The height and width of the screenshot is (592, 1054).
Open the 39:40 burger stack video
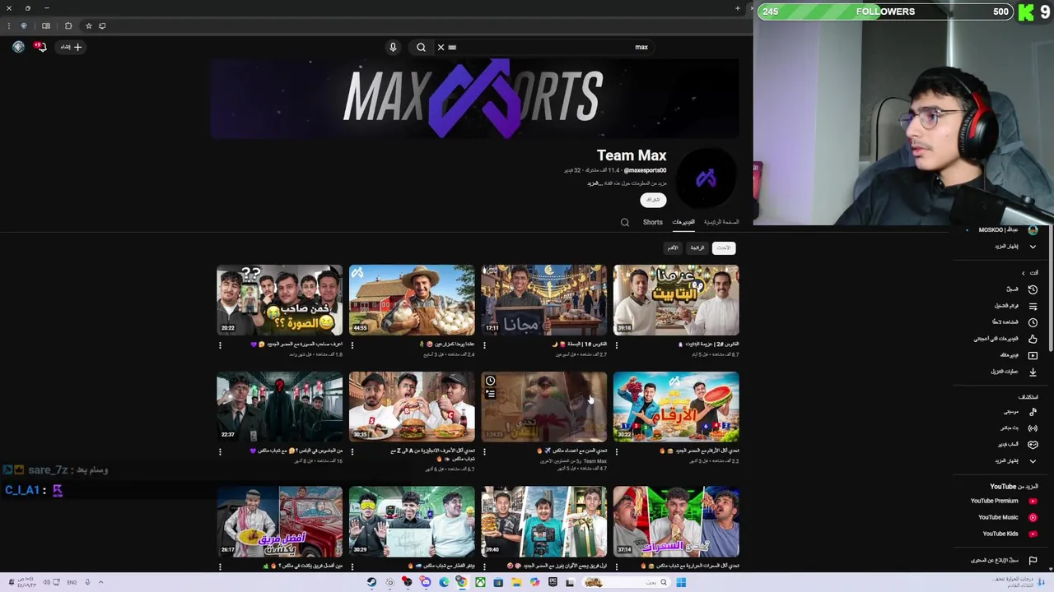pyautogui.click(x=543, y=522)
